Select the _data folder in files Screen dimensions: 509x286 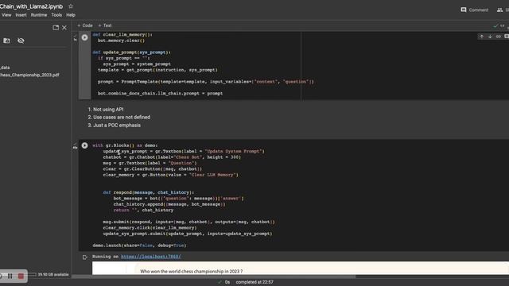coord(5,68)
